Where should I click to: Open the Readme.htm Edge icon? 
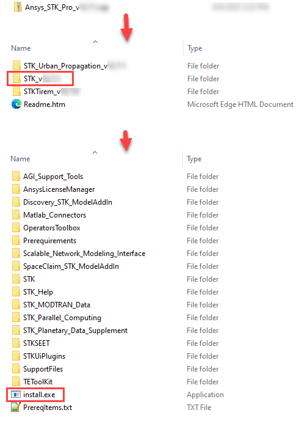click(16, 104)
